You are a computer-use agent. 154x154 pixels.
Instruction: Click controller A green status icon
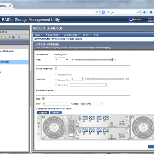tap(80, 119)
